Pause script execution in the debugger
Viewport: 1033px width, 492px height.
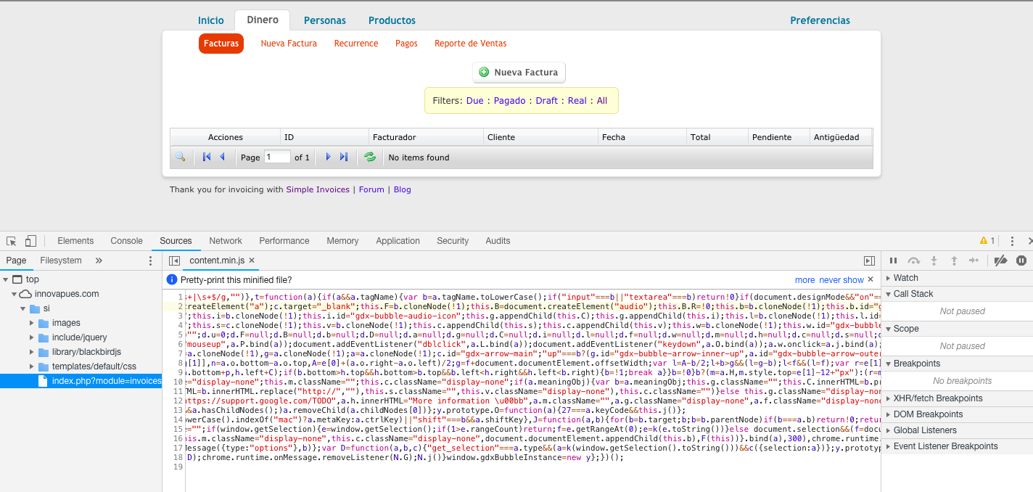click(894, 260)
